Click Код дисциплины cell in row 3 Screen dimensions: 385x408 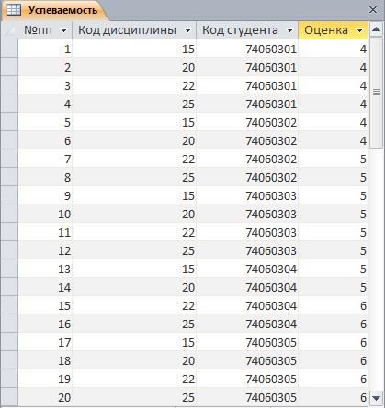(x=134, y=85)
